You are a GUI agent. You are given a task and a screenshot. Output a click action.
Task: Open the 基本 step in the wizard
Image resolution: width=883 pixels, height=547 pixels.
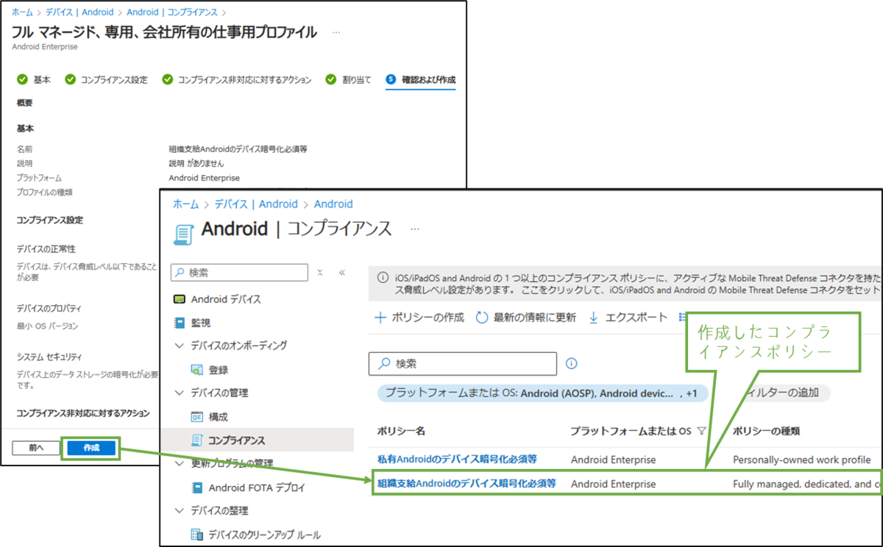click(34, 79)
